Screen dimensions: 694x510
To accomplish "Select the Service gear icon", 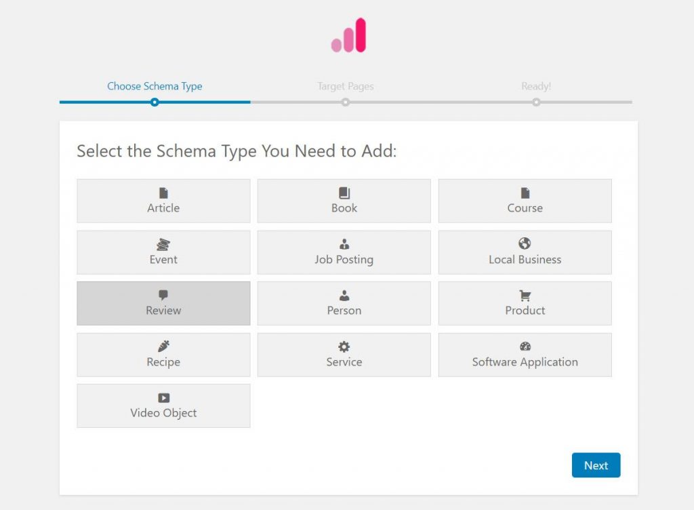I will pos(344,347).
